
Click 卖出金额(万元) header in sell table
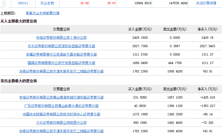(175, 89)
